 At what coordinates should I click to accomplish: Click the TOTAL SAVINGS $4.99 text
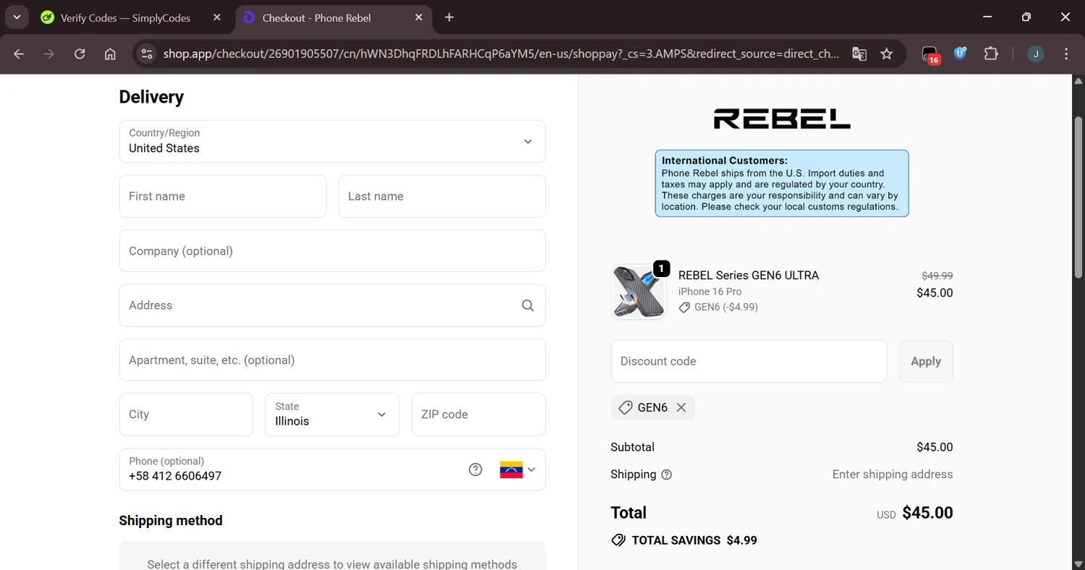(694, 540)
